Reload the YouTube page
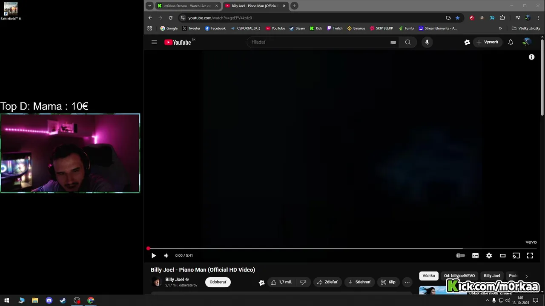 point(171,18)
